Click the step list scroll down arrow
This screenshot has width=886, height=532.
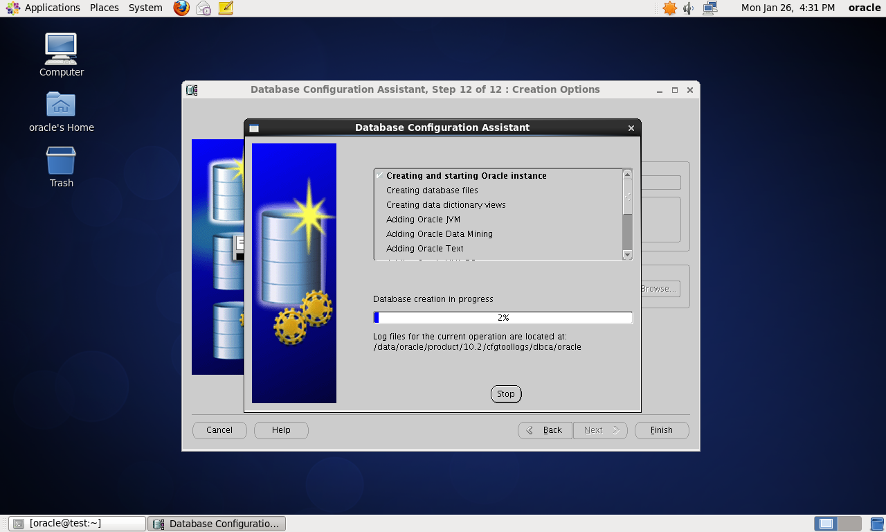(627, 255)
